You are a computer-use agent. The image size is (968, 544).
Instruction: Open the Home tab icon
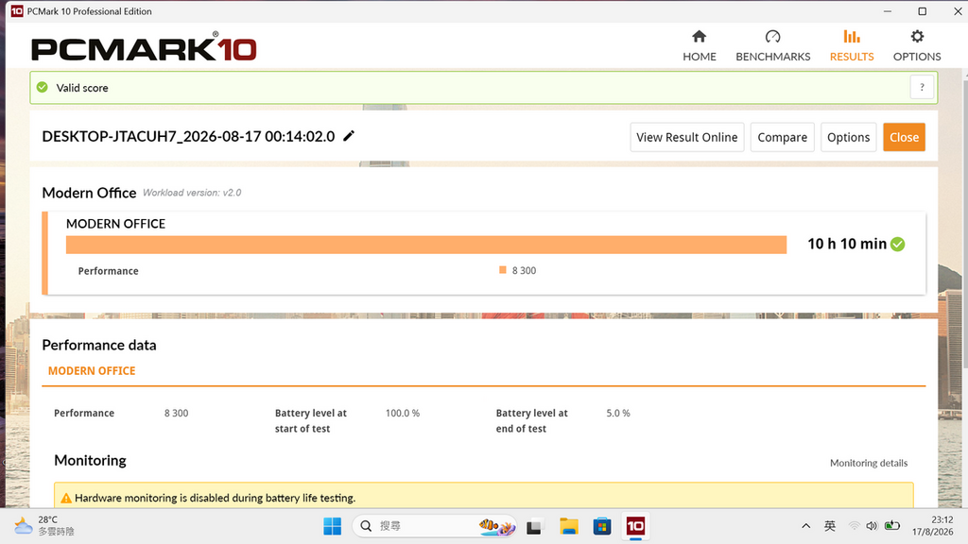coord(699,37)
